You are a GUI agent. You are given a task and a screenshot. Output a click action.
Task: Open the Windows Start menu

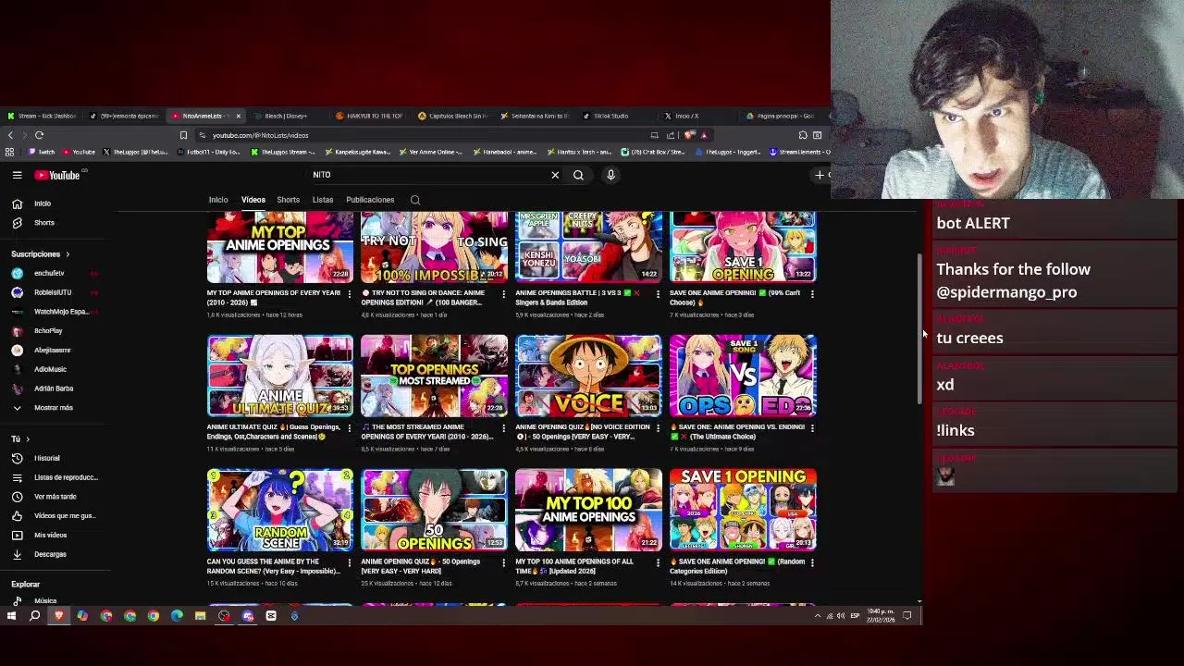[x=11, y=616]
